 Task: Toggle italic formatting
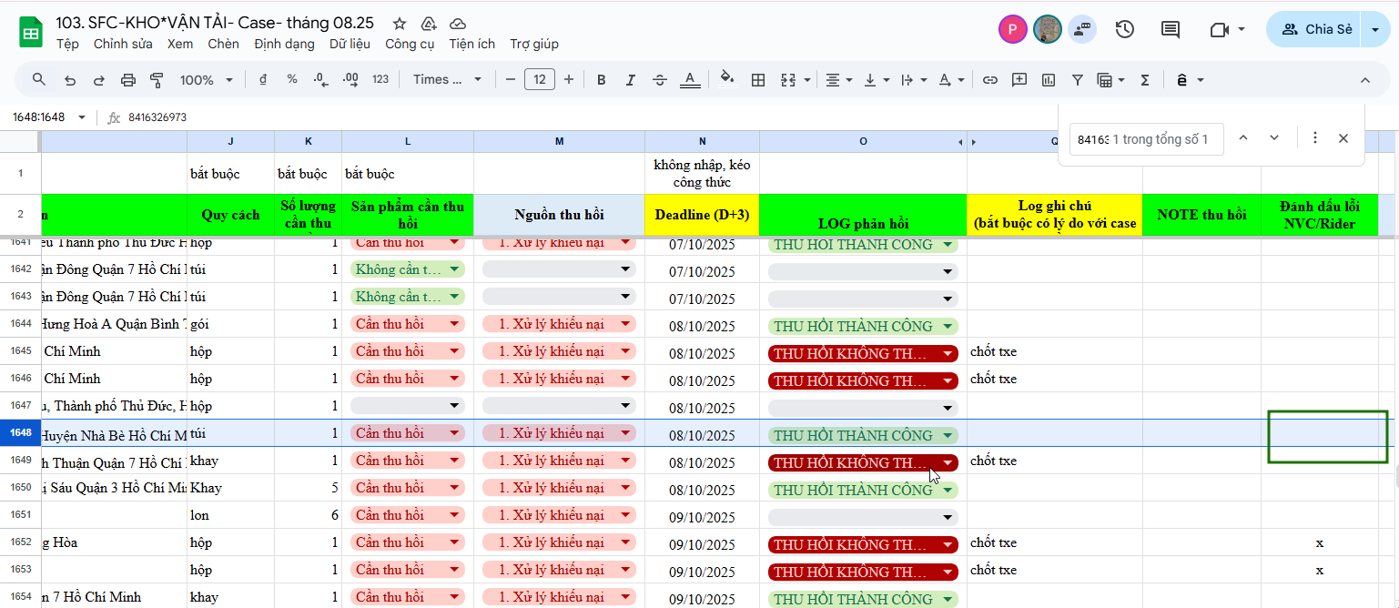click(631, 80)
